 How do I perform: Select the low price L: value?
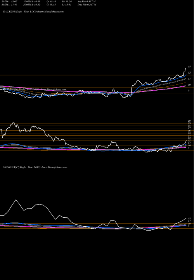click(x=67, y=5)
